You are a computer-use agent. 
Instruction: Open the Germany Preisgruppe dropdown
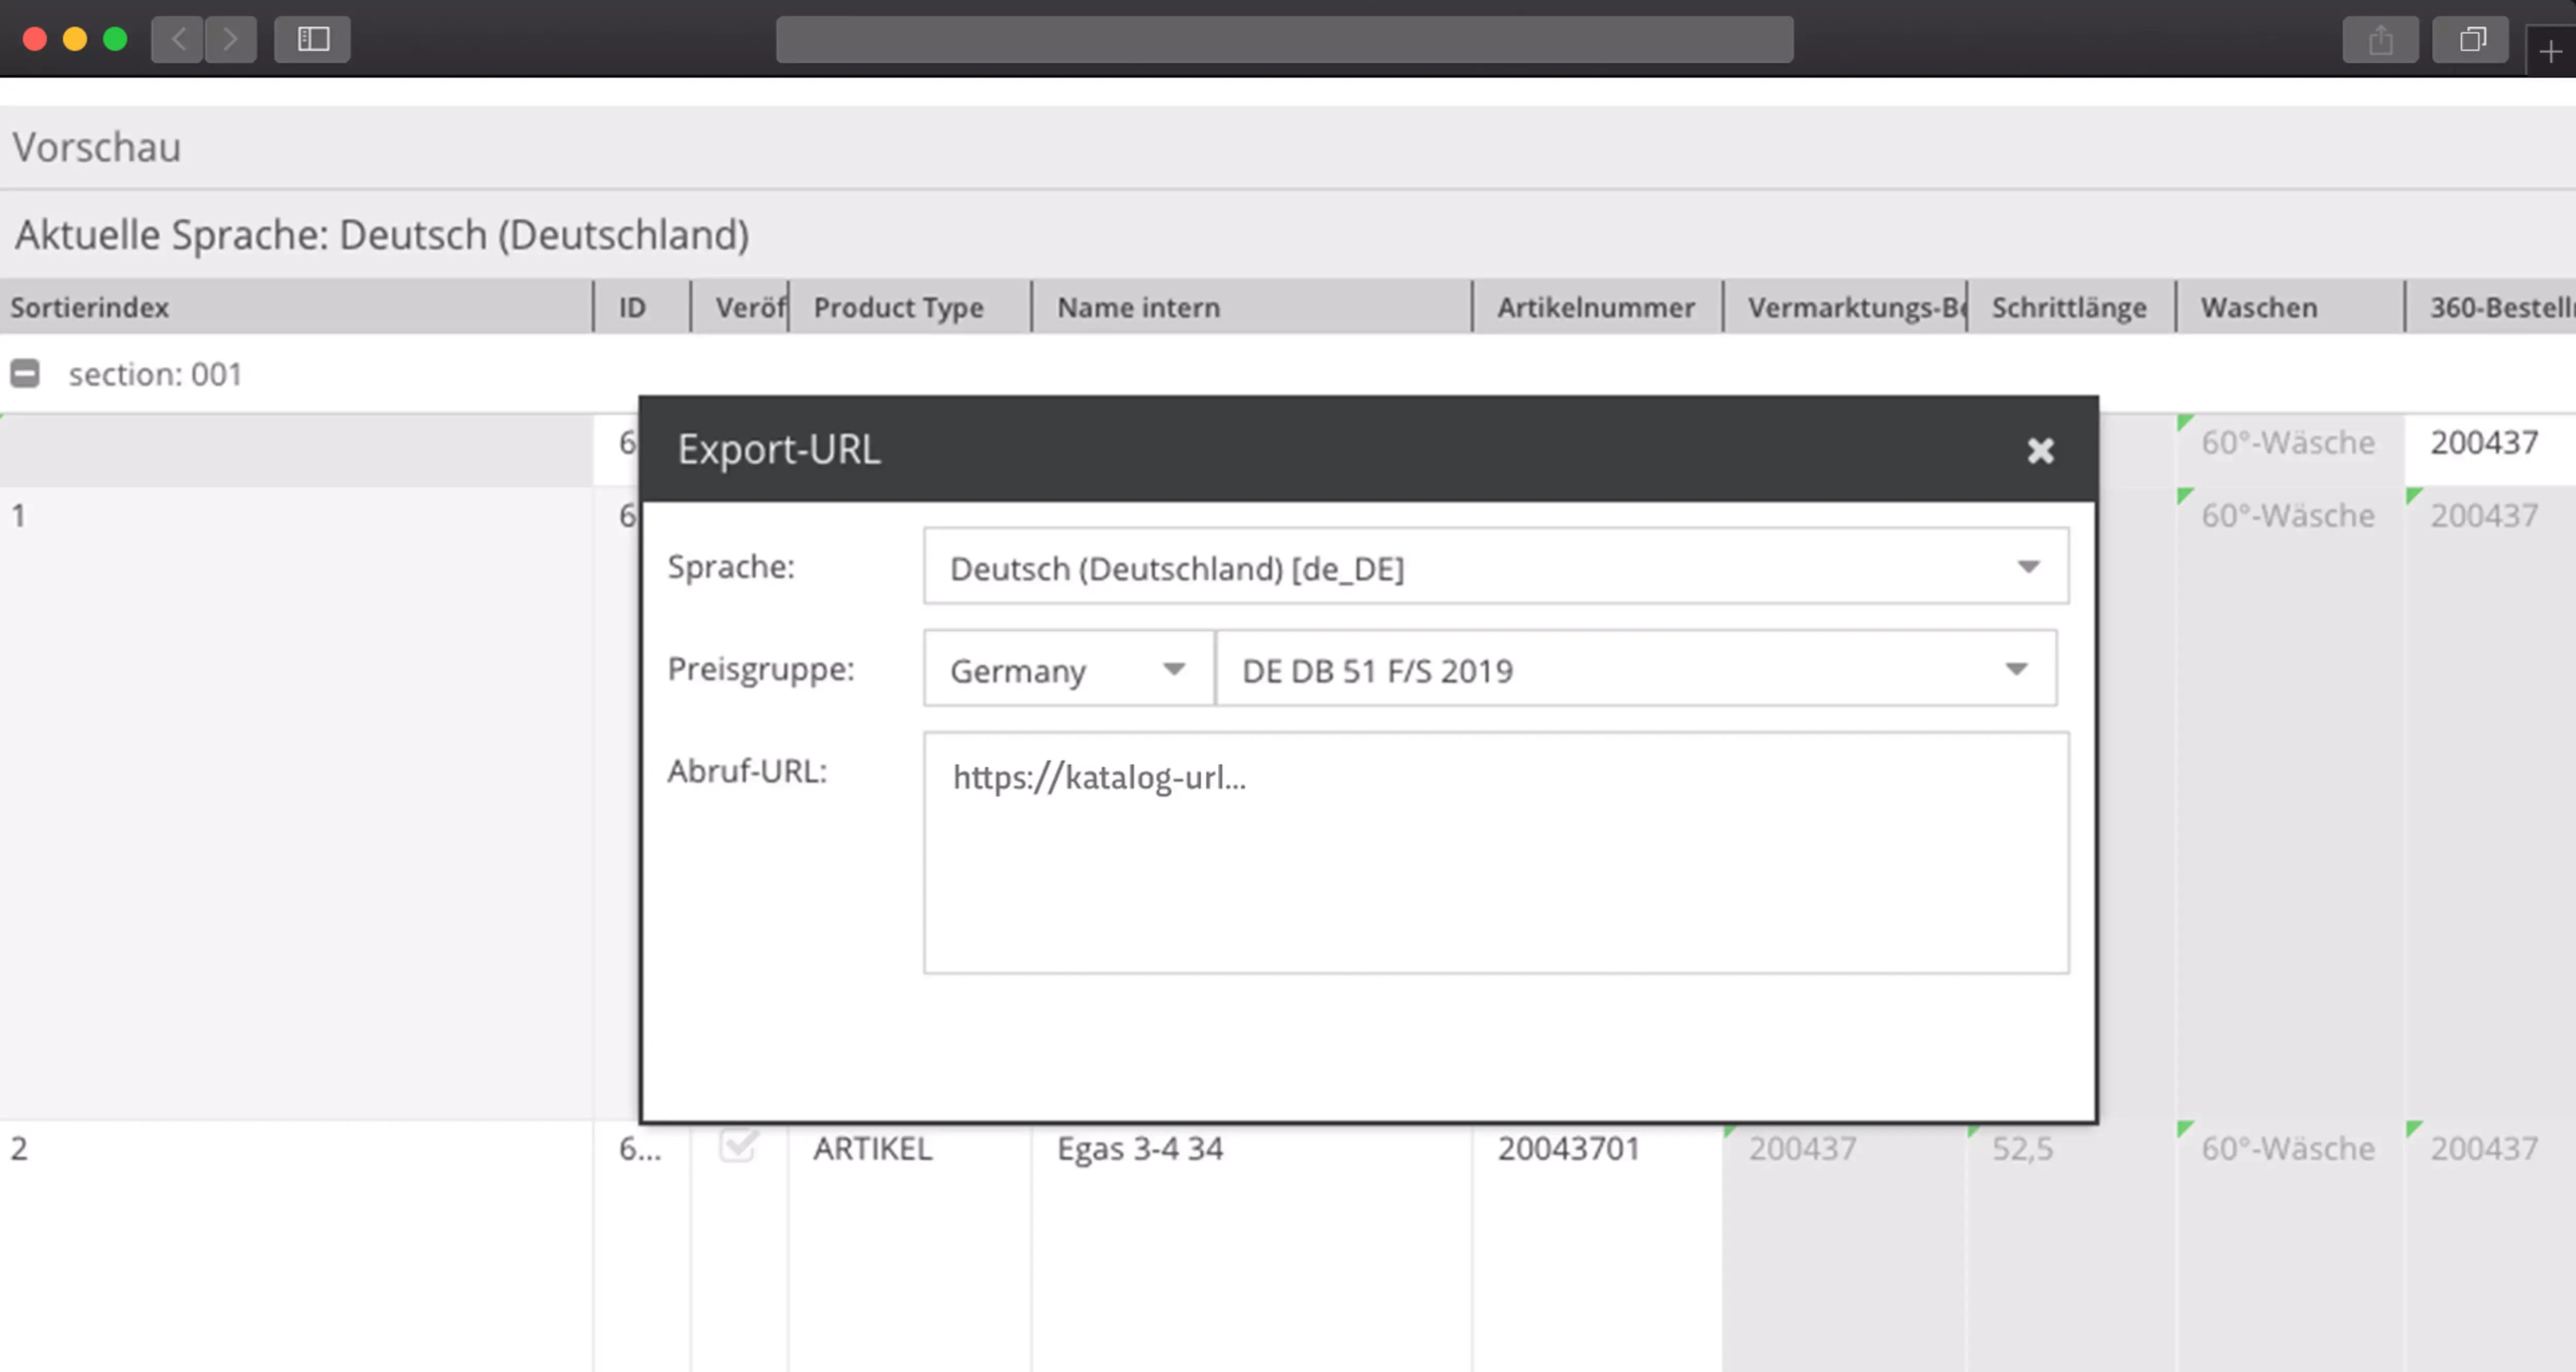pyautogui.click(x=1175, y=669)
